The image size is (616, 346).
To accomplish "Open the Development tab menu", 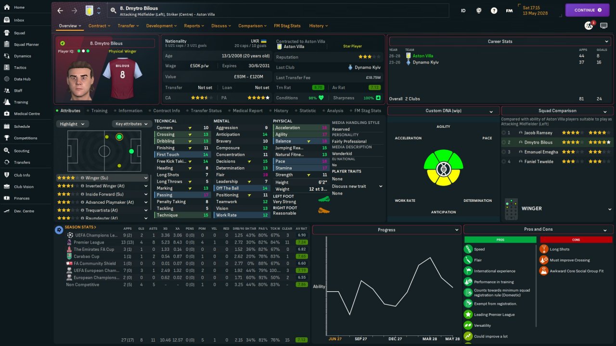I will click(162, 26).
